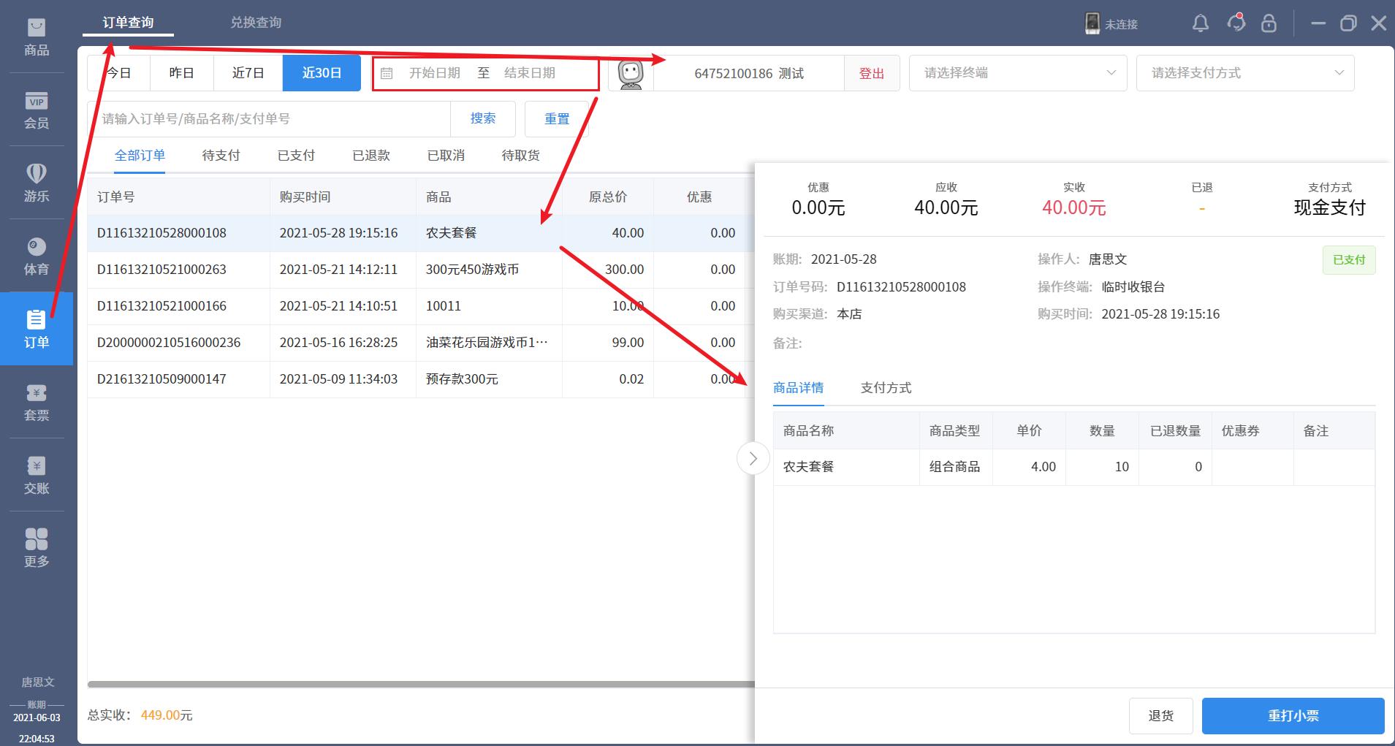Open the 交账 sidebar section

[37, 476]
